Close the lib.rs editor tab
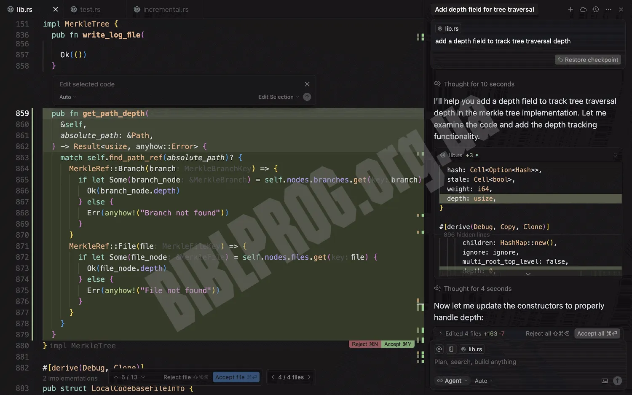 pyautogui.click(x=55, y=9)
